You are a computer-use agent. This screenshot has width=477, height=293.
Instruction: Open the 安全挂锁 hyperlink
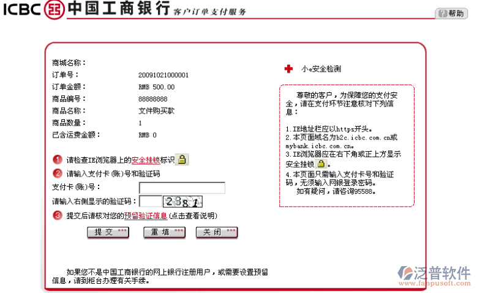(146, 160)
